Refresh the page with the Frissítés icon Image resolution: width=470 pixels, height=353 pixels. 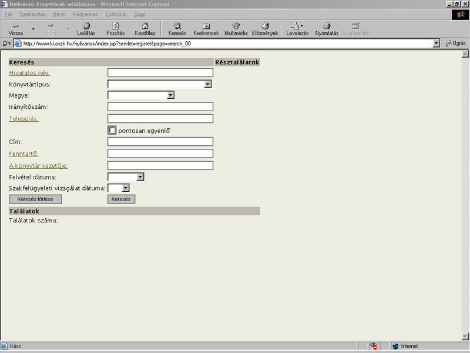[x=116, y=26]
